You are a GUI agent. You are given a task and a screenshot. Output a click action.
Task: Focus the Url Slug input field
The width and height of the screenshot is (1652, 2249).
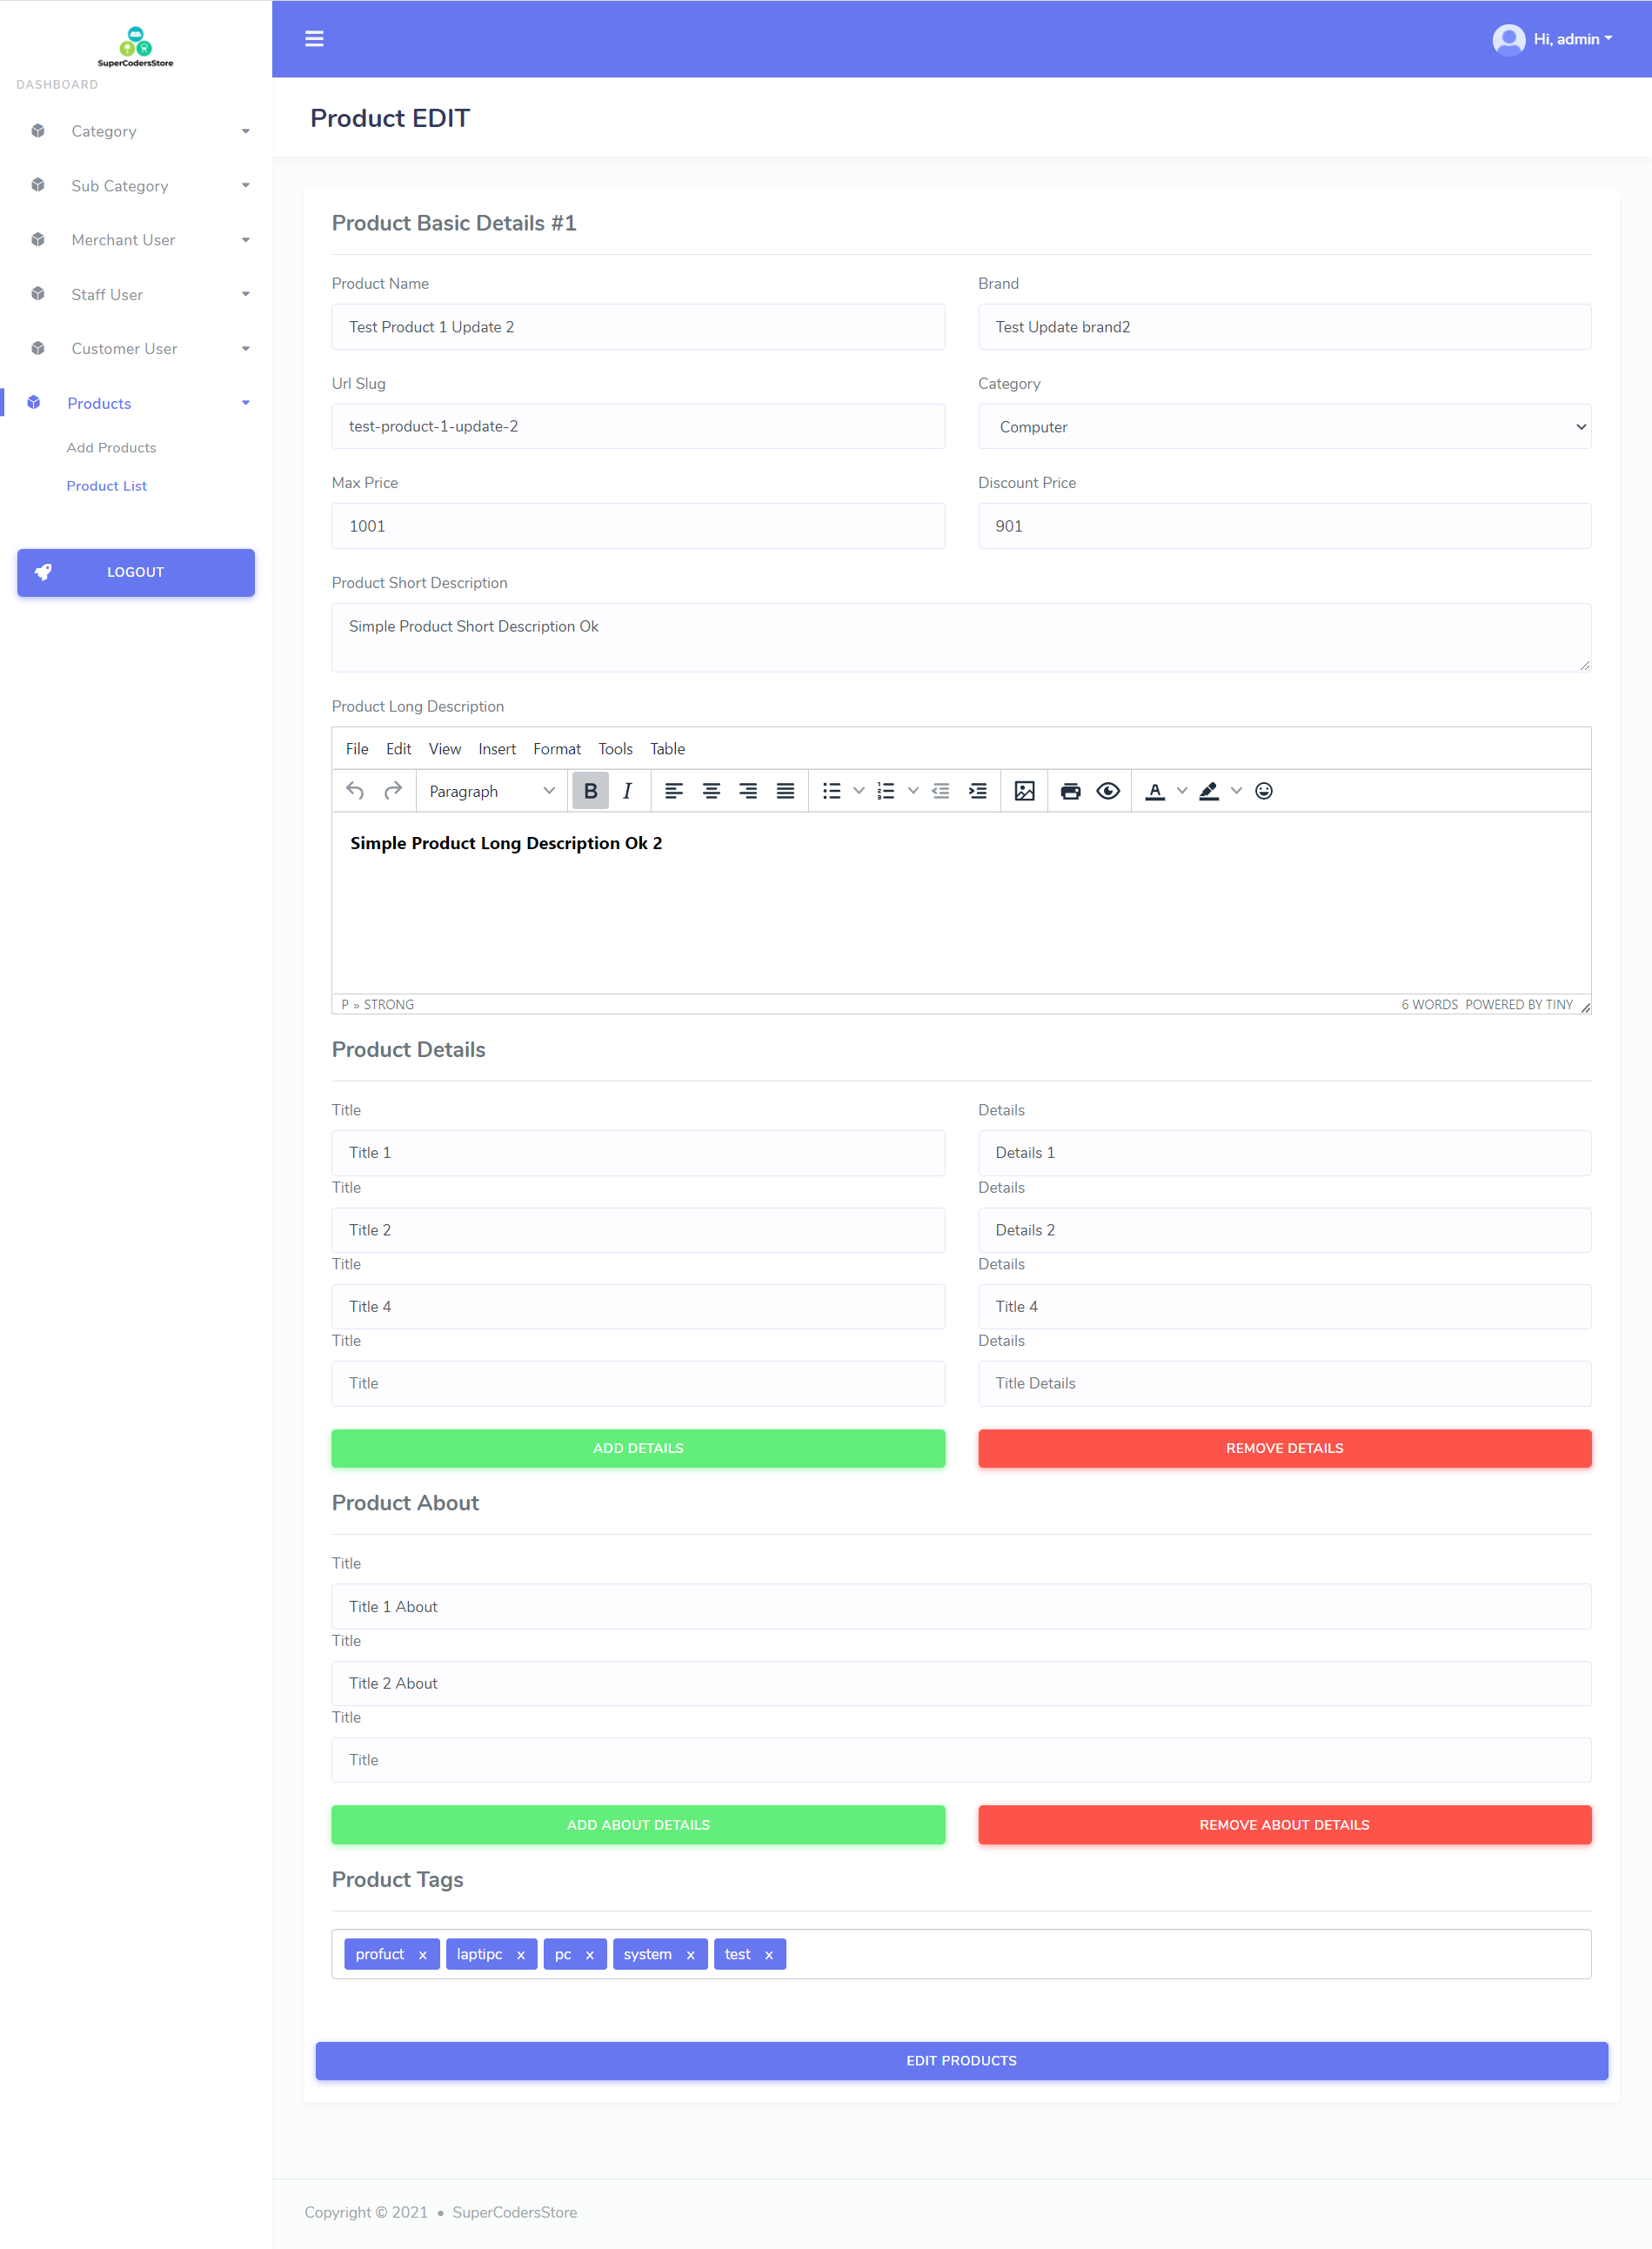coord(638,426)
